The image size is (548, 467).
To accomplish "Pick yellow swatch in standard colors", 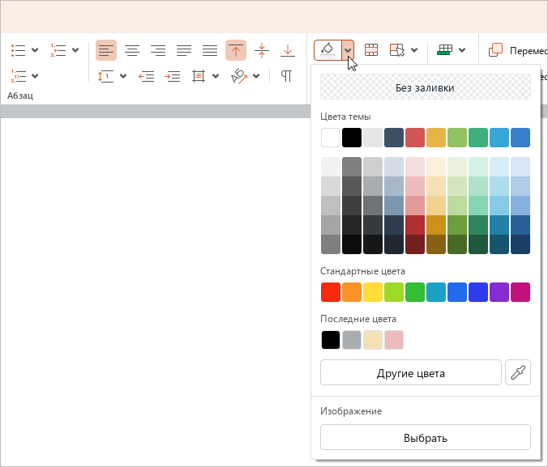I will click(x=373, y=292).
